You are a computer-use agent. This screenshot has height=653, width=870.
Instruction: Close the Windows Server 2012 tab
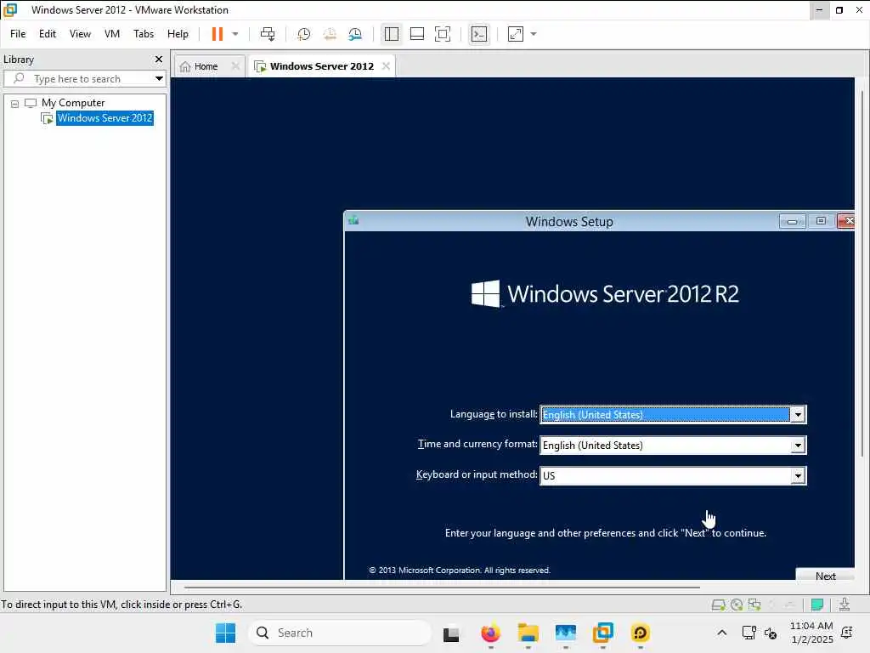[x=386, y=66]
